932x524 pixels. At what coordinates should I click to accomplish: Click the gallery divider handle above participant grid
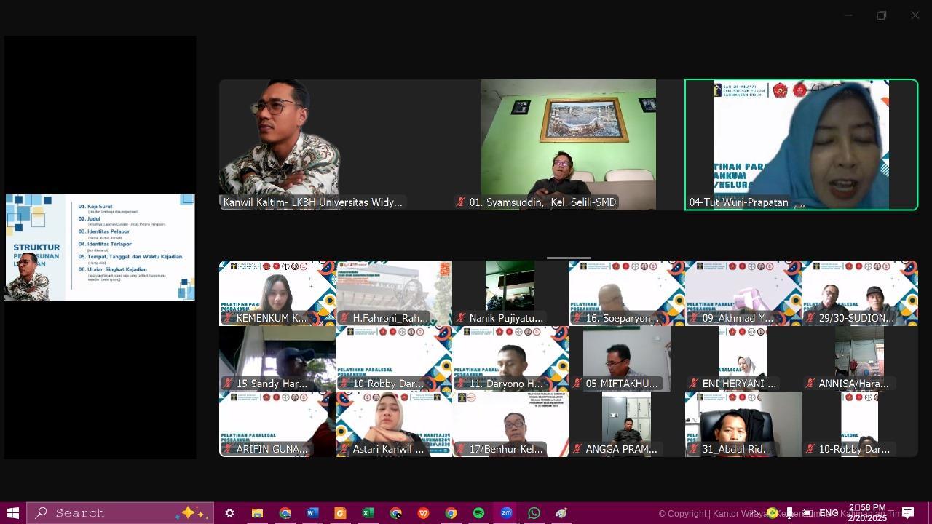[569, 257]
